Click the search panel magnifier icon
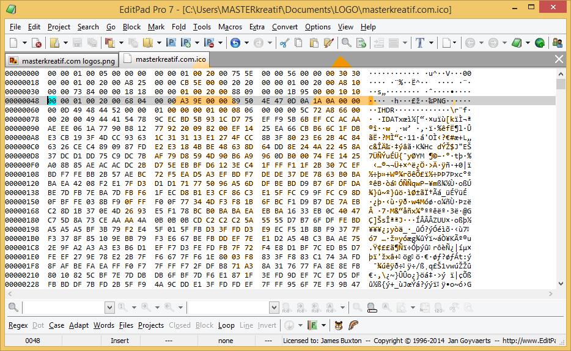Screen dimensions: 571x351 pos(13,308)
